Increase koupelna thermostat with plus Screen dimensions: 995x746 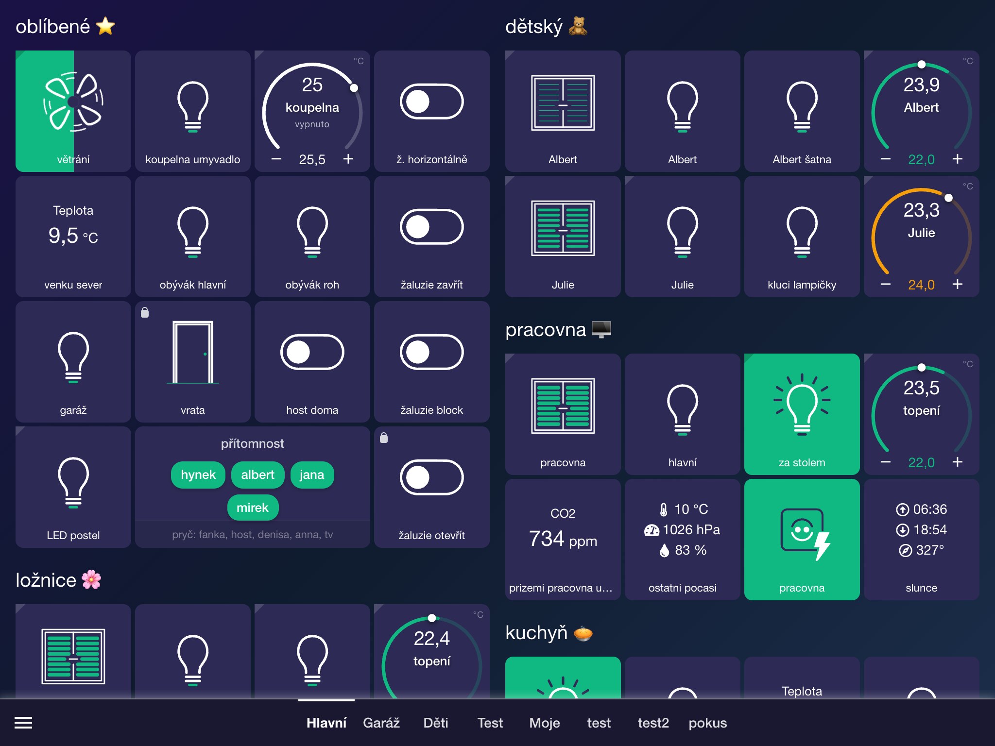(348, 159)
